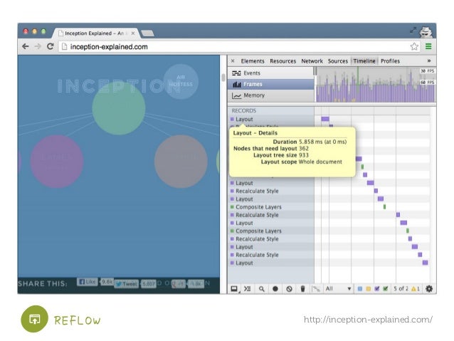
Task: Select the Frames timeline mode
Action: click(271, 84)
